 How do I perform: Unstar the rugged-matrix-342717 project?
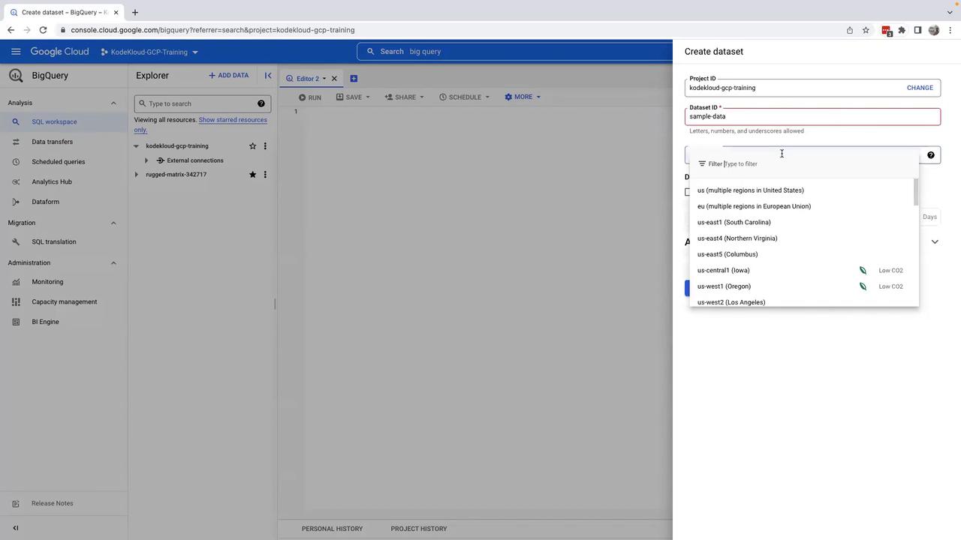coord(252,175)
